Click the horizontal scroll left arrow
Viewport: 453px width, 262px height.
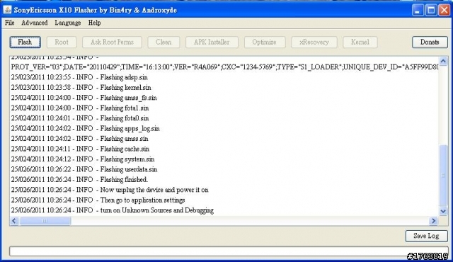(14, 221)
